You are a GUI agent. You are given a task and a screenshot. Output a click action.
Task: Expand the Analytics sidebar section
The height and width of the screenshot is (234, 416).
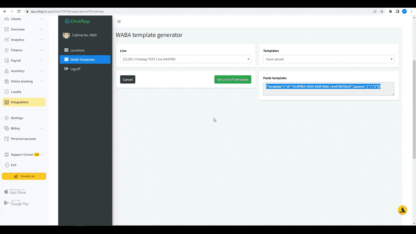click(24, 40)
